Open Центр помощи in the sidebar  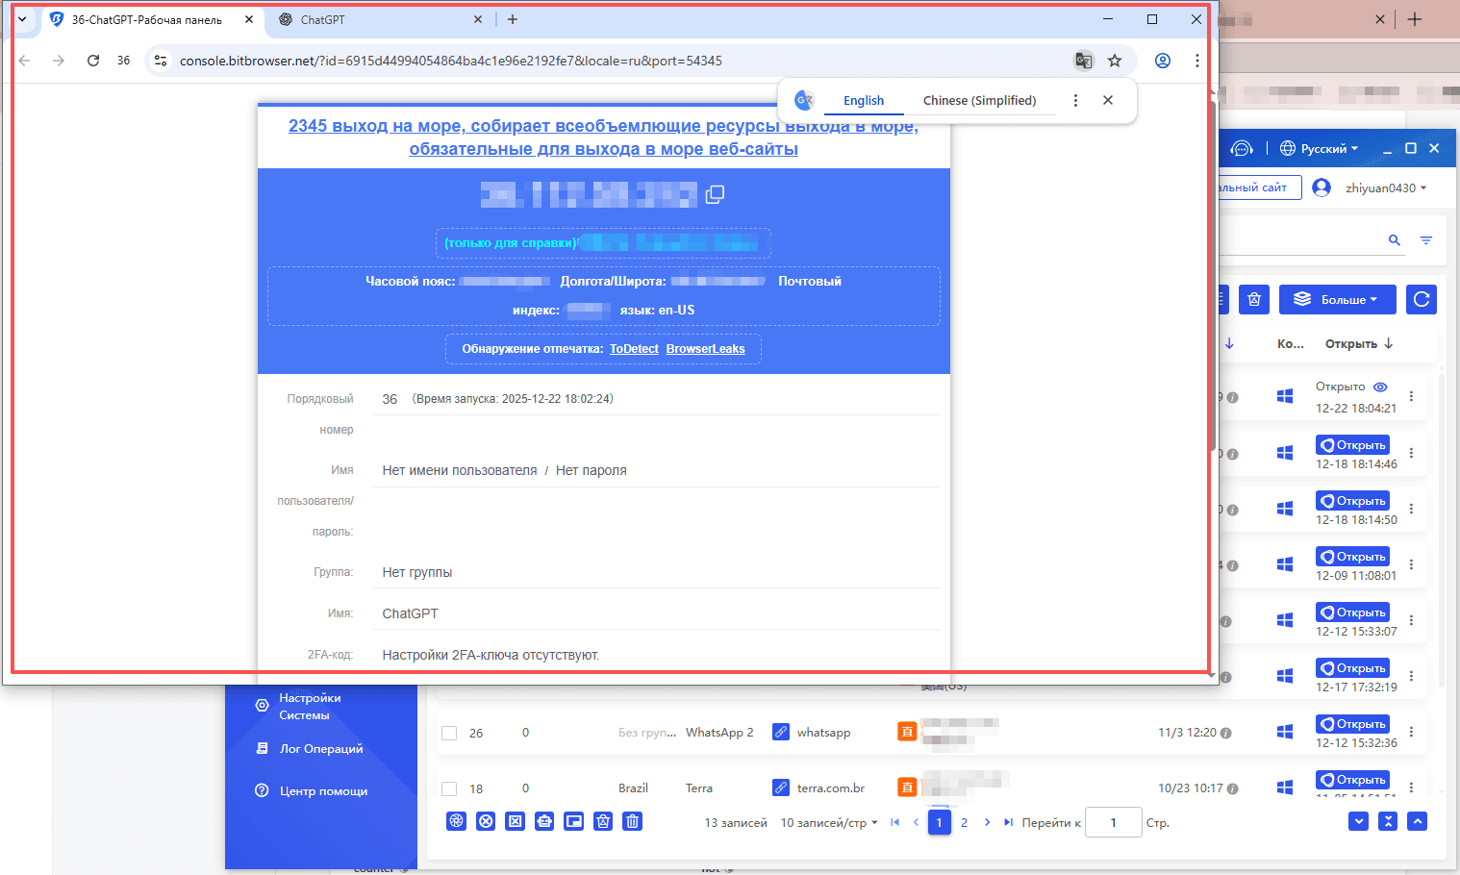pos(311,790)
